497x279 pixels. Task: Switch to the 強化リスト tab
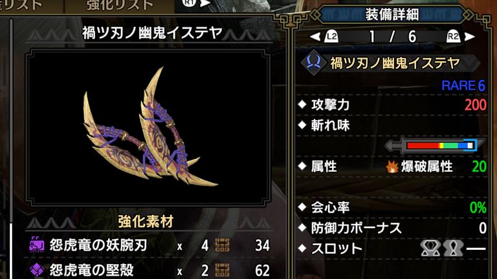pyautogui.click(x=120, y=5)
